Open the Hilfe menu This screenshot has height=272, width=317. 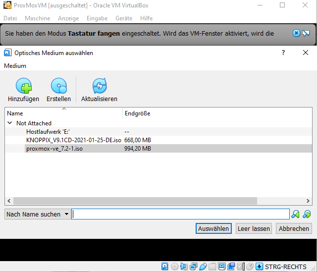pyautogui.click(x=147, y=18)
